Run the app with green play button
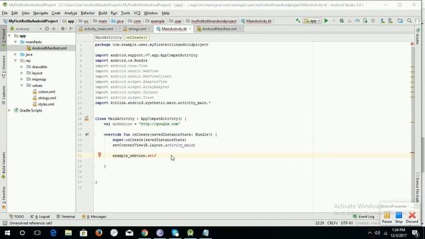This screenshot has height=239, width=425. [326, 21]
